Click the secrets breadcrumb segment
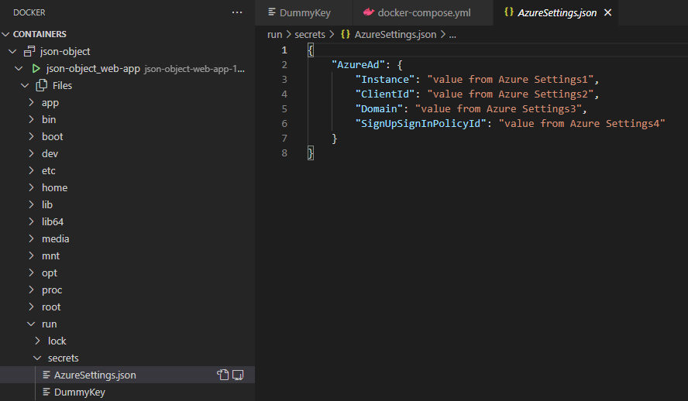 pos(310,35)
